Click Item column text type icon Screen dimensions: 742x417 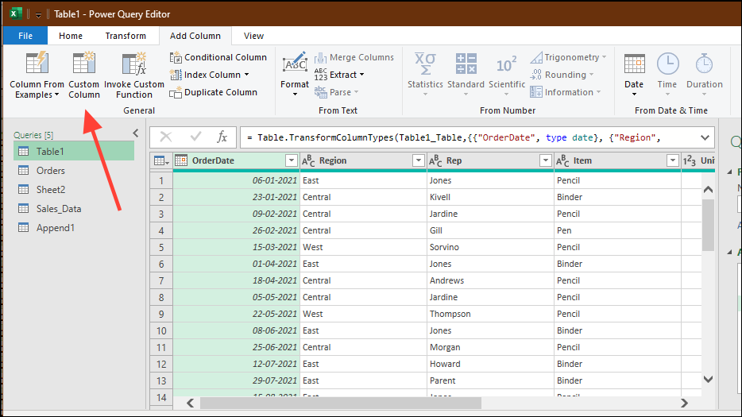click(x=562, y=161)
